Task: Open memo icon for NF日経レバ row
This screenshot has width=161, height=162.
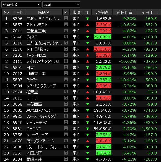Action: coord(66,49)
